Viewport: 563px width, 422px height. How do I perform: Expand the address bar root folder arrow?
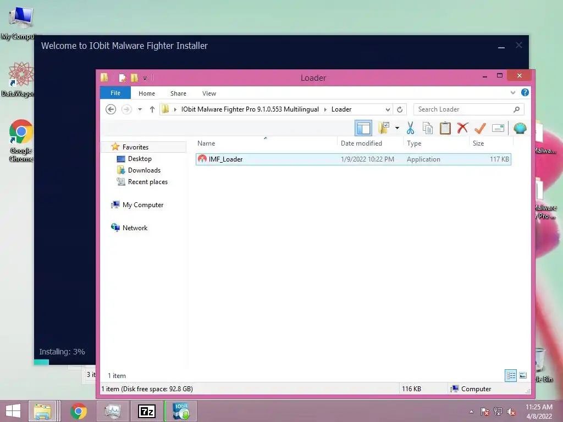[175, 109]
